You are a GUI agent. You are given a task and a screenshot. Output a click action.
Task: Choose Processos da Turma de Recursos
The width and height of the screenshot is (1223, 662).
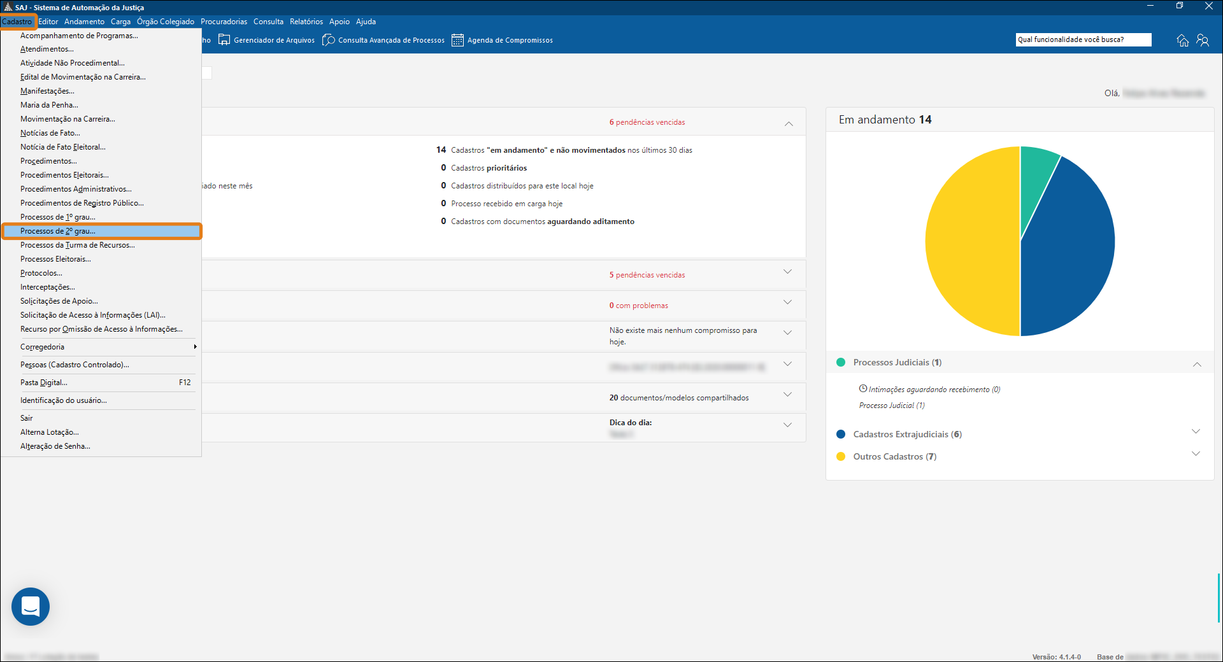point(101,245)
